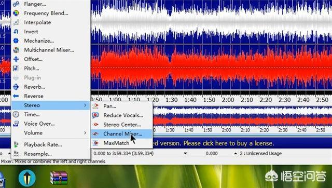Select Reduce Vocals menu entry

coord(122,115)
